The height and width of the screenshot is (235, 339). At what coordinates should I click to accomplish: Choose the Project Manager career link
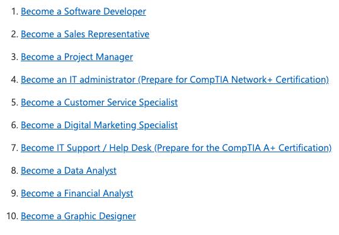point(77,57)
